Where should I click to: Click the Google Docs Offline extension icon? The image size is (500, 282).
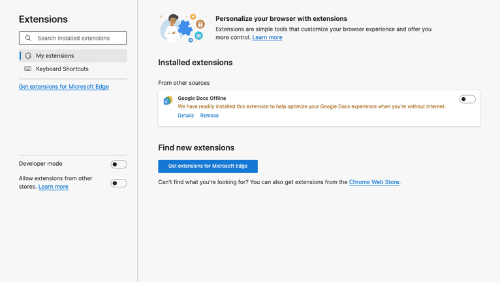[168, 101]
